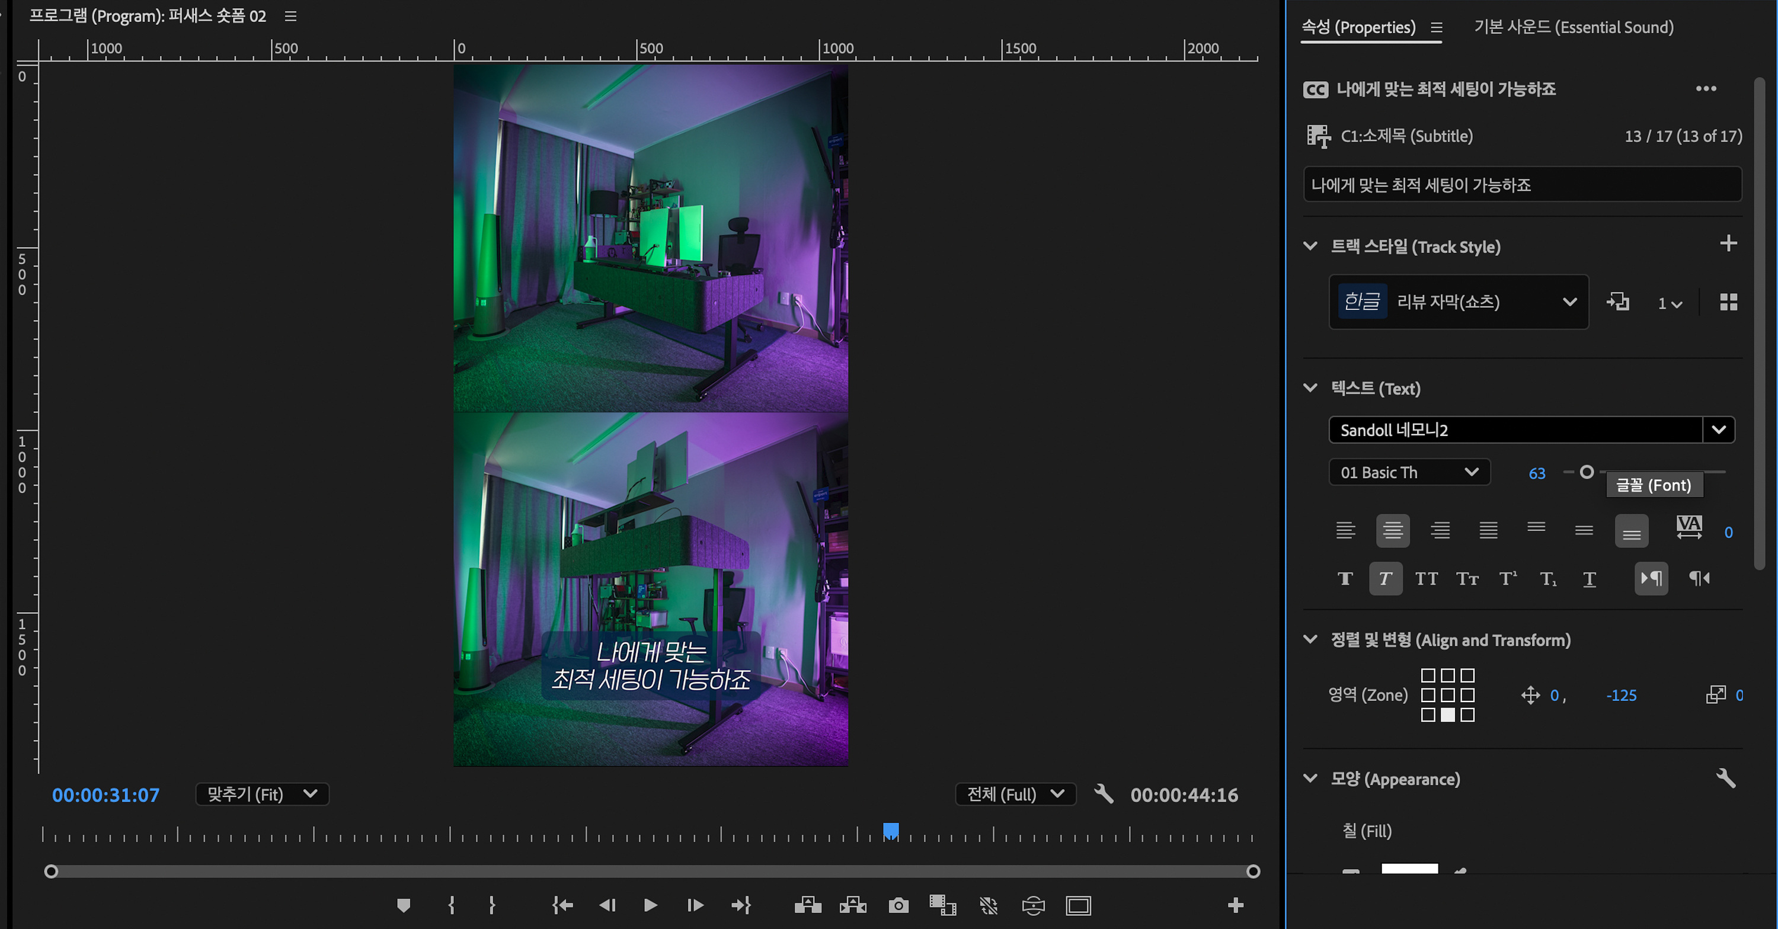
Task: Toggle faux bold text style
Action: coord(1345,578)
